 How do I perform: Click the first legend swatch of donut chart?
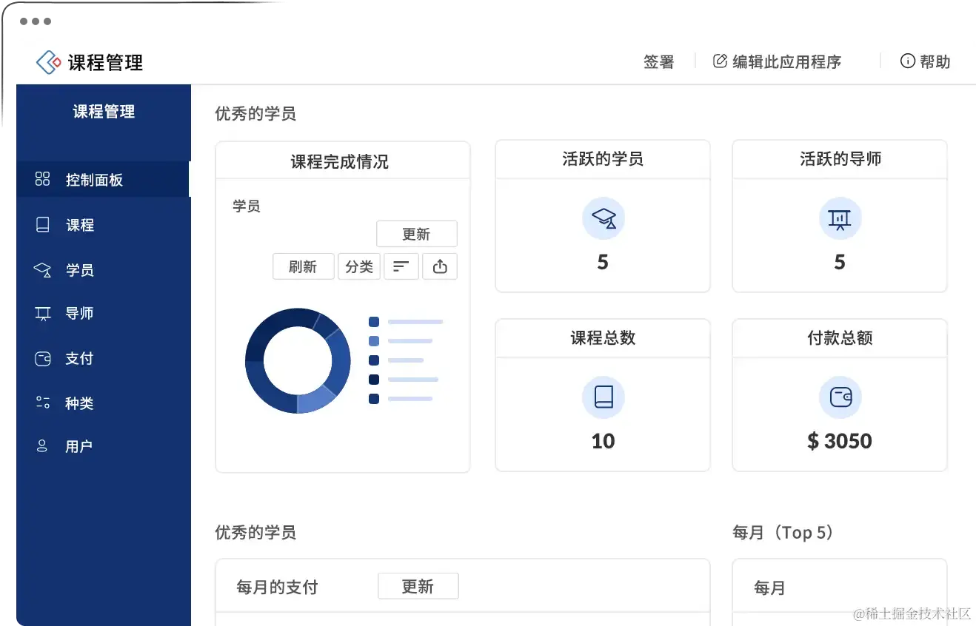click(x=374, y=322)
